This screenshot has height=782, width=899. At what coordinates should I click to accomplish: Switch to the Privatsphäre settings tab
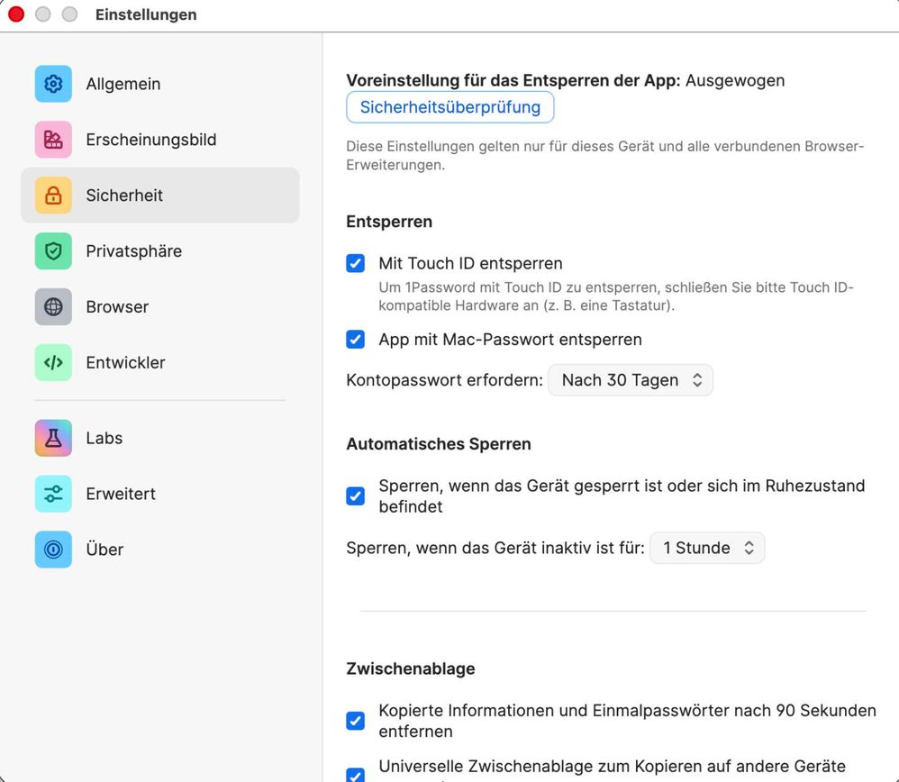coord(133,251)
